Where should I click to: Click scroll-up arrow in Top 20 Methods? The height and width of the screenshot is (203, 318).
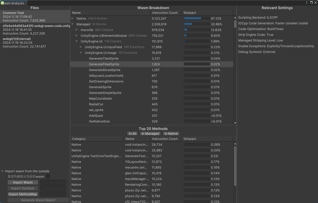click(235, 144)
